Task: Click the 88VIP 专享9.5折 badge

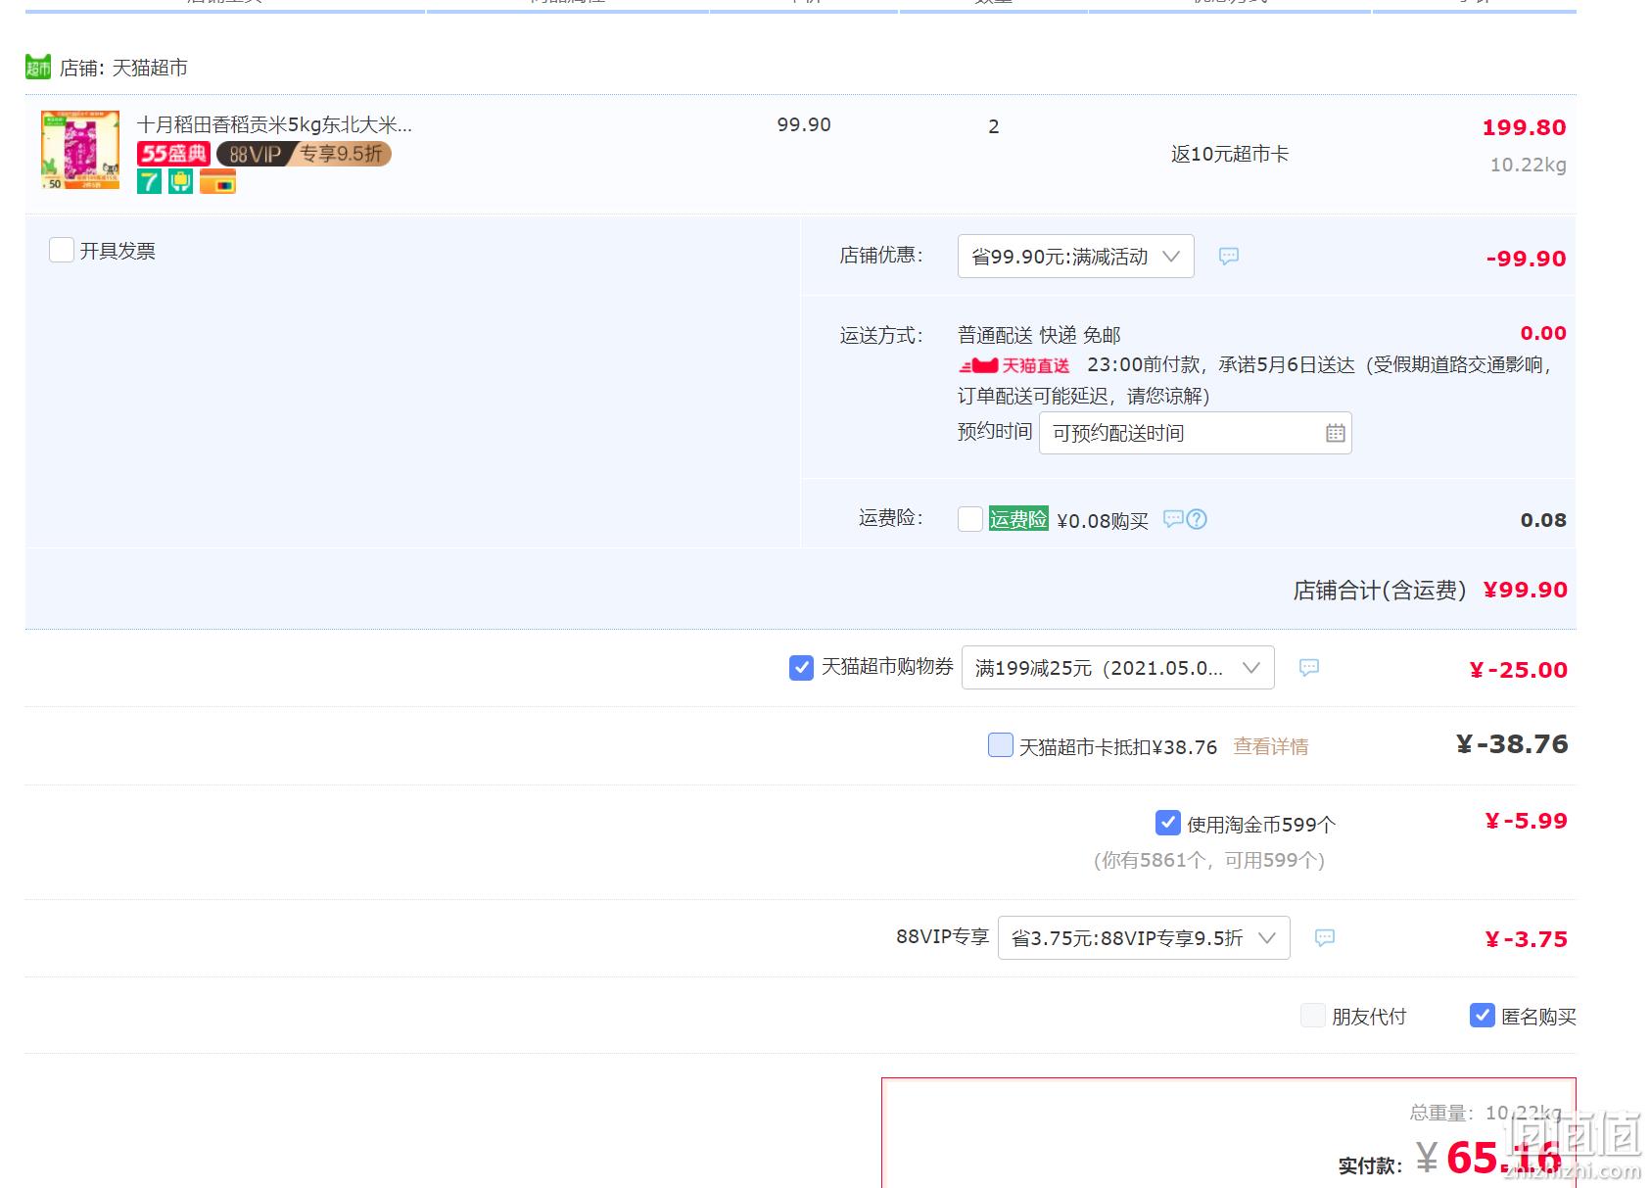Action: pos(304,154)
